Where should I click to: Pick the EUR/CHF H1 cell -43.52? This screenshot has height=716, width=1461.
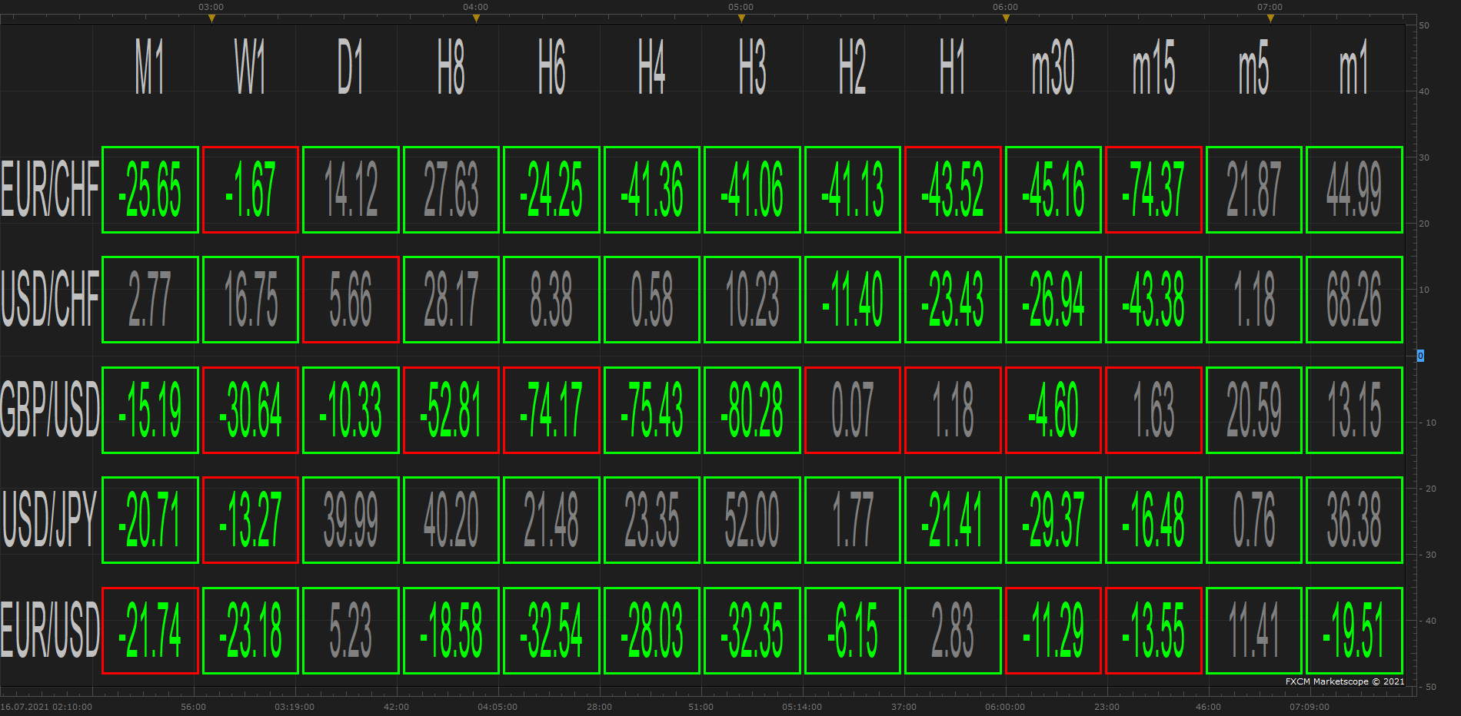pyautogui.click(x=953, y=190)
